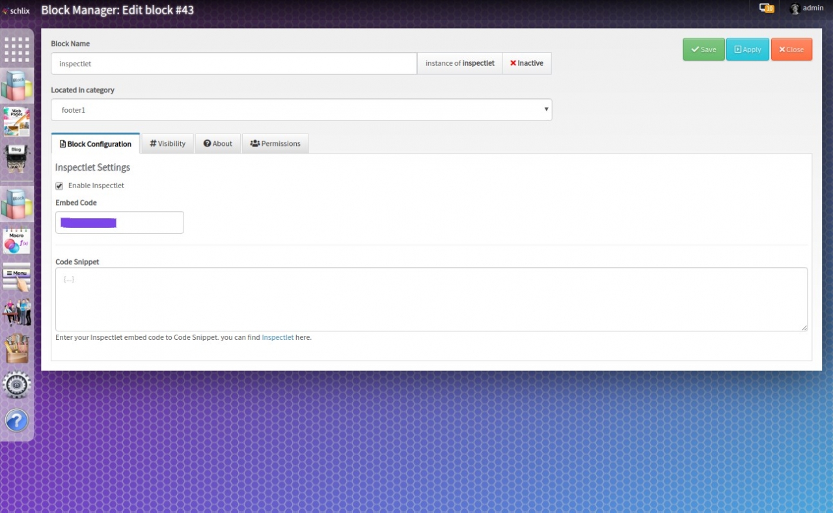The image size is (833, 513).
Task: Switch to the Permissions tab
Action: tap(275, 144)
